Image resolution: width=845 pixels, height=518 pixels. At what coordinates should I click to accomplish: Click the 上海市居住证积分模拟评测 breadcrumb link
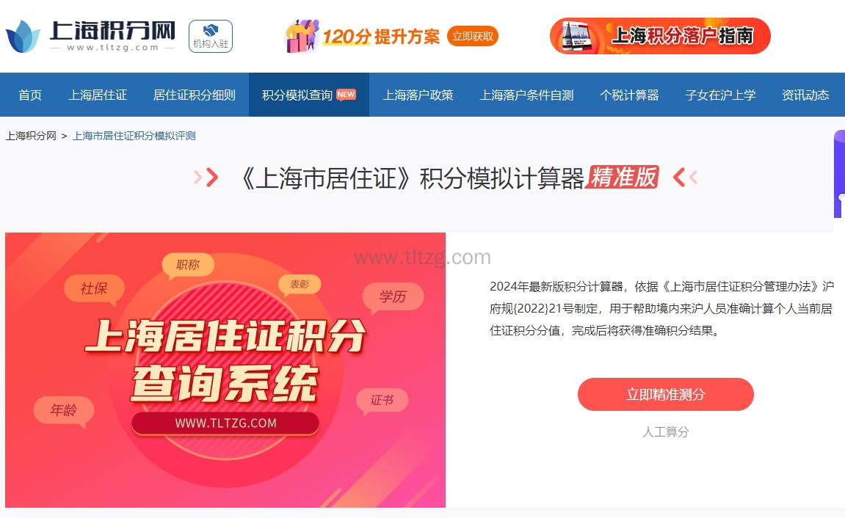[x=134, y=136]
